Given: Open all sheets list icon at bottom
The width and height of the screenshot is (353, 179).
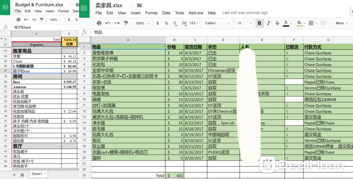Looking at the screenshot, I should click(22, 175).
